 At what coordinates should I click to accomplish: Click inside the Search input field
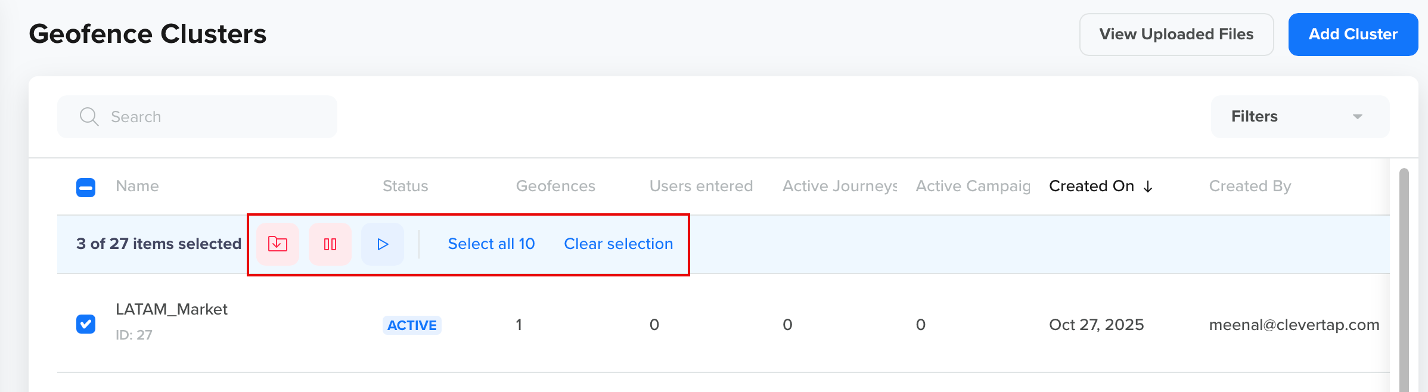pyautogui.click(x=179, y=116)
